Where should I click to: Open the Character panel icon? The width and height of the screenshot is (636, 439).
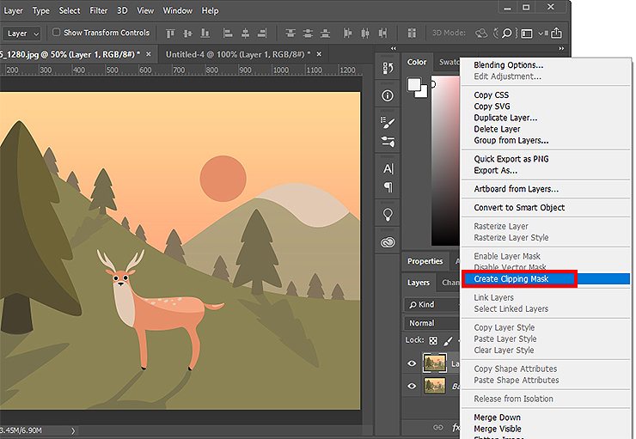388,168
